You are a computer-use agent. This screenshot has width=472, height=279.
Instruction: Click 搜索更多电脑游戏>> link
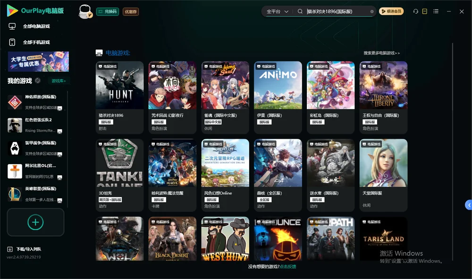point(381,53)
